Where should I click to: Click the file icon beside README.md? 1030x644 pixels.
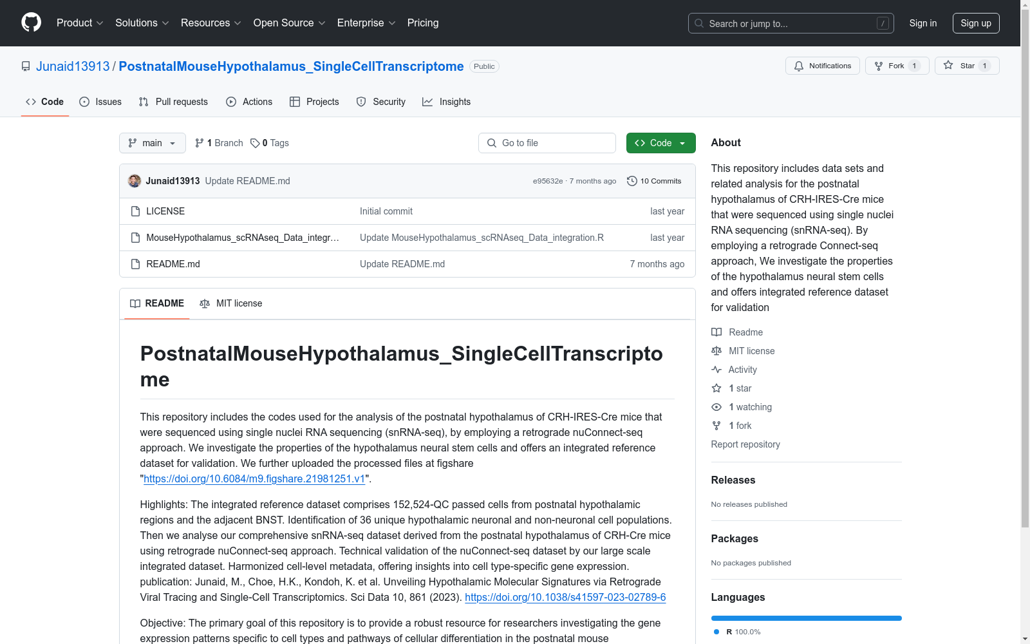click(x=135, y=264)
